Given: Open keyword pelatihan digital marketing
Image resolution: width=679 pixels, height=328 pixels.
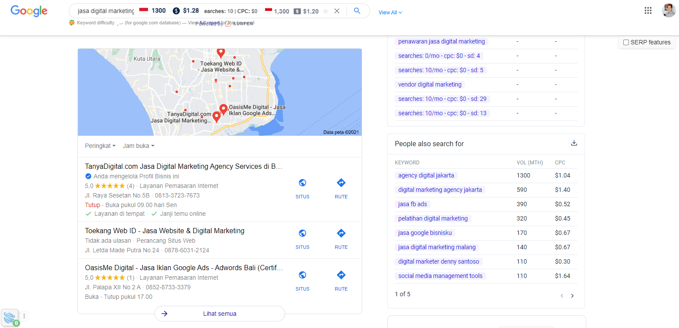Looking at the screenshot, I should click(x=433, y=218).
